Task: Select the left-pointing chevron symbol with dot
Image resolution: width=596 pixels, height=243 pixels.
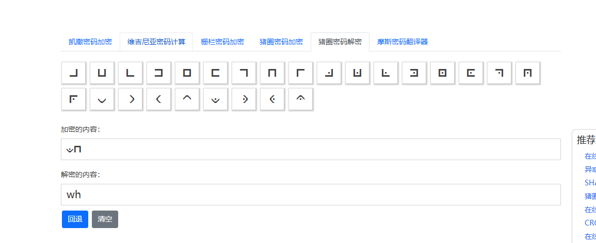Action: (x=272, y=99)
